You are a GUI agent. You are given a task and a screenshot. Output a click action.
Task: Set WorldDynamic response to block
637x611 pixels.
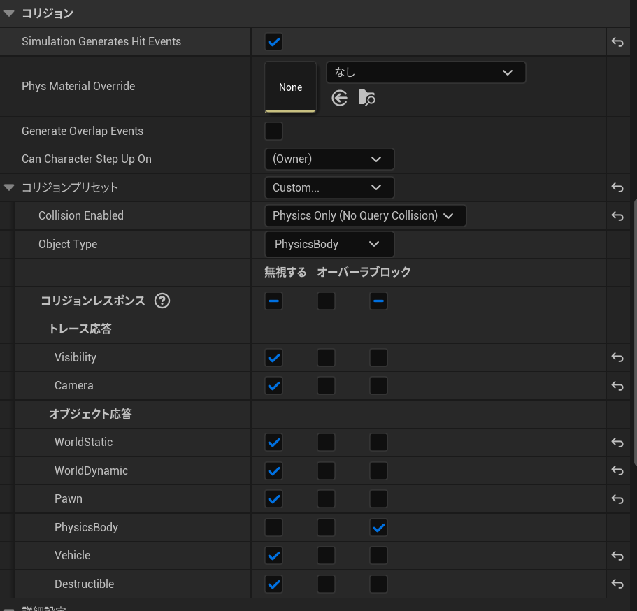378,471
